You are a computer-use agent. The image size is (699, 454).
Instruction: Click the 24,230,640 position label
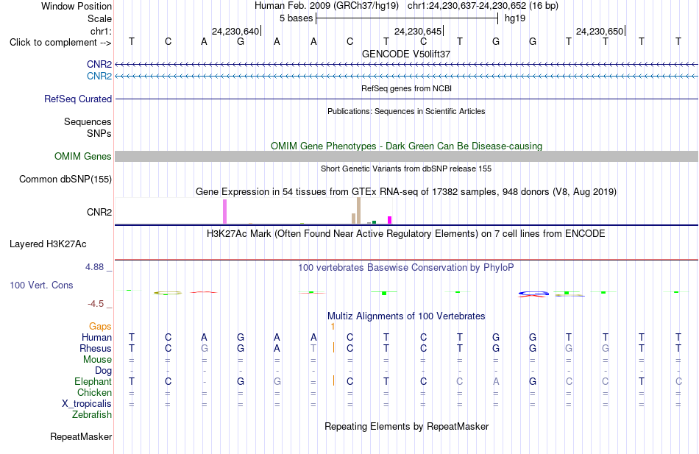[x=235, y=31]
